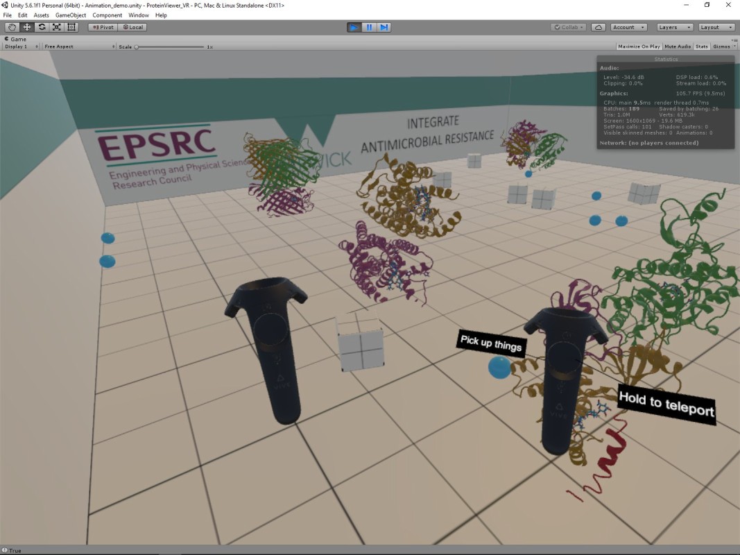740x555 pixels.
Task: Open the Gizmos dropdown
Action: (x=723, y=46)
